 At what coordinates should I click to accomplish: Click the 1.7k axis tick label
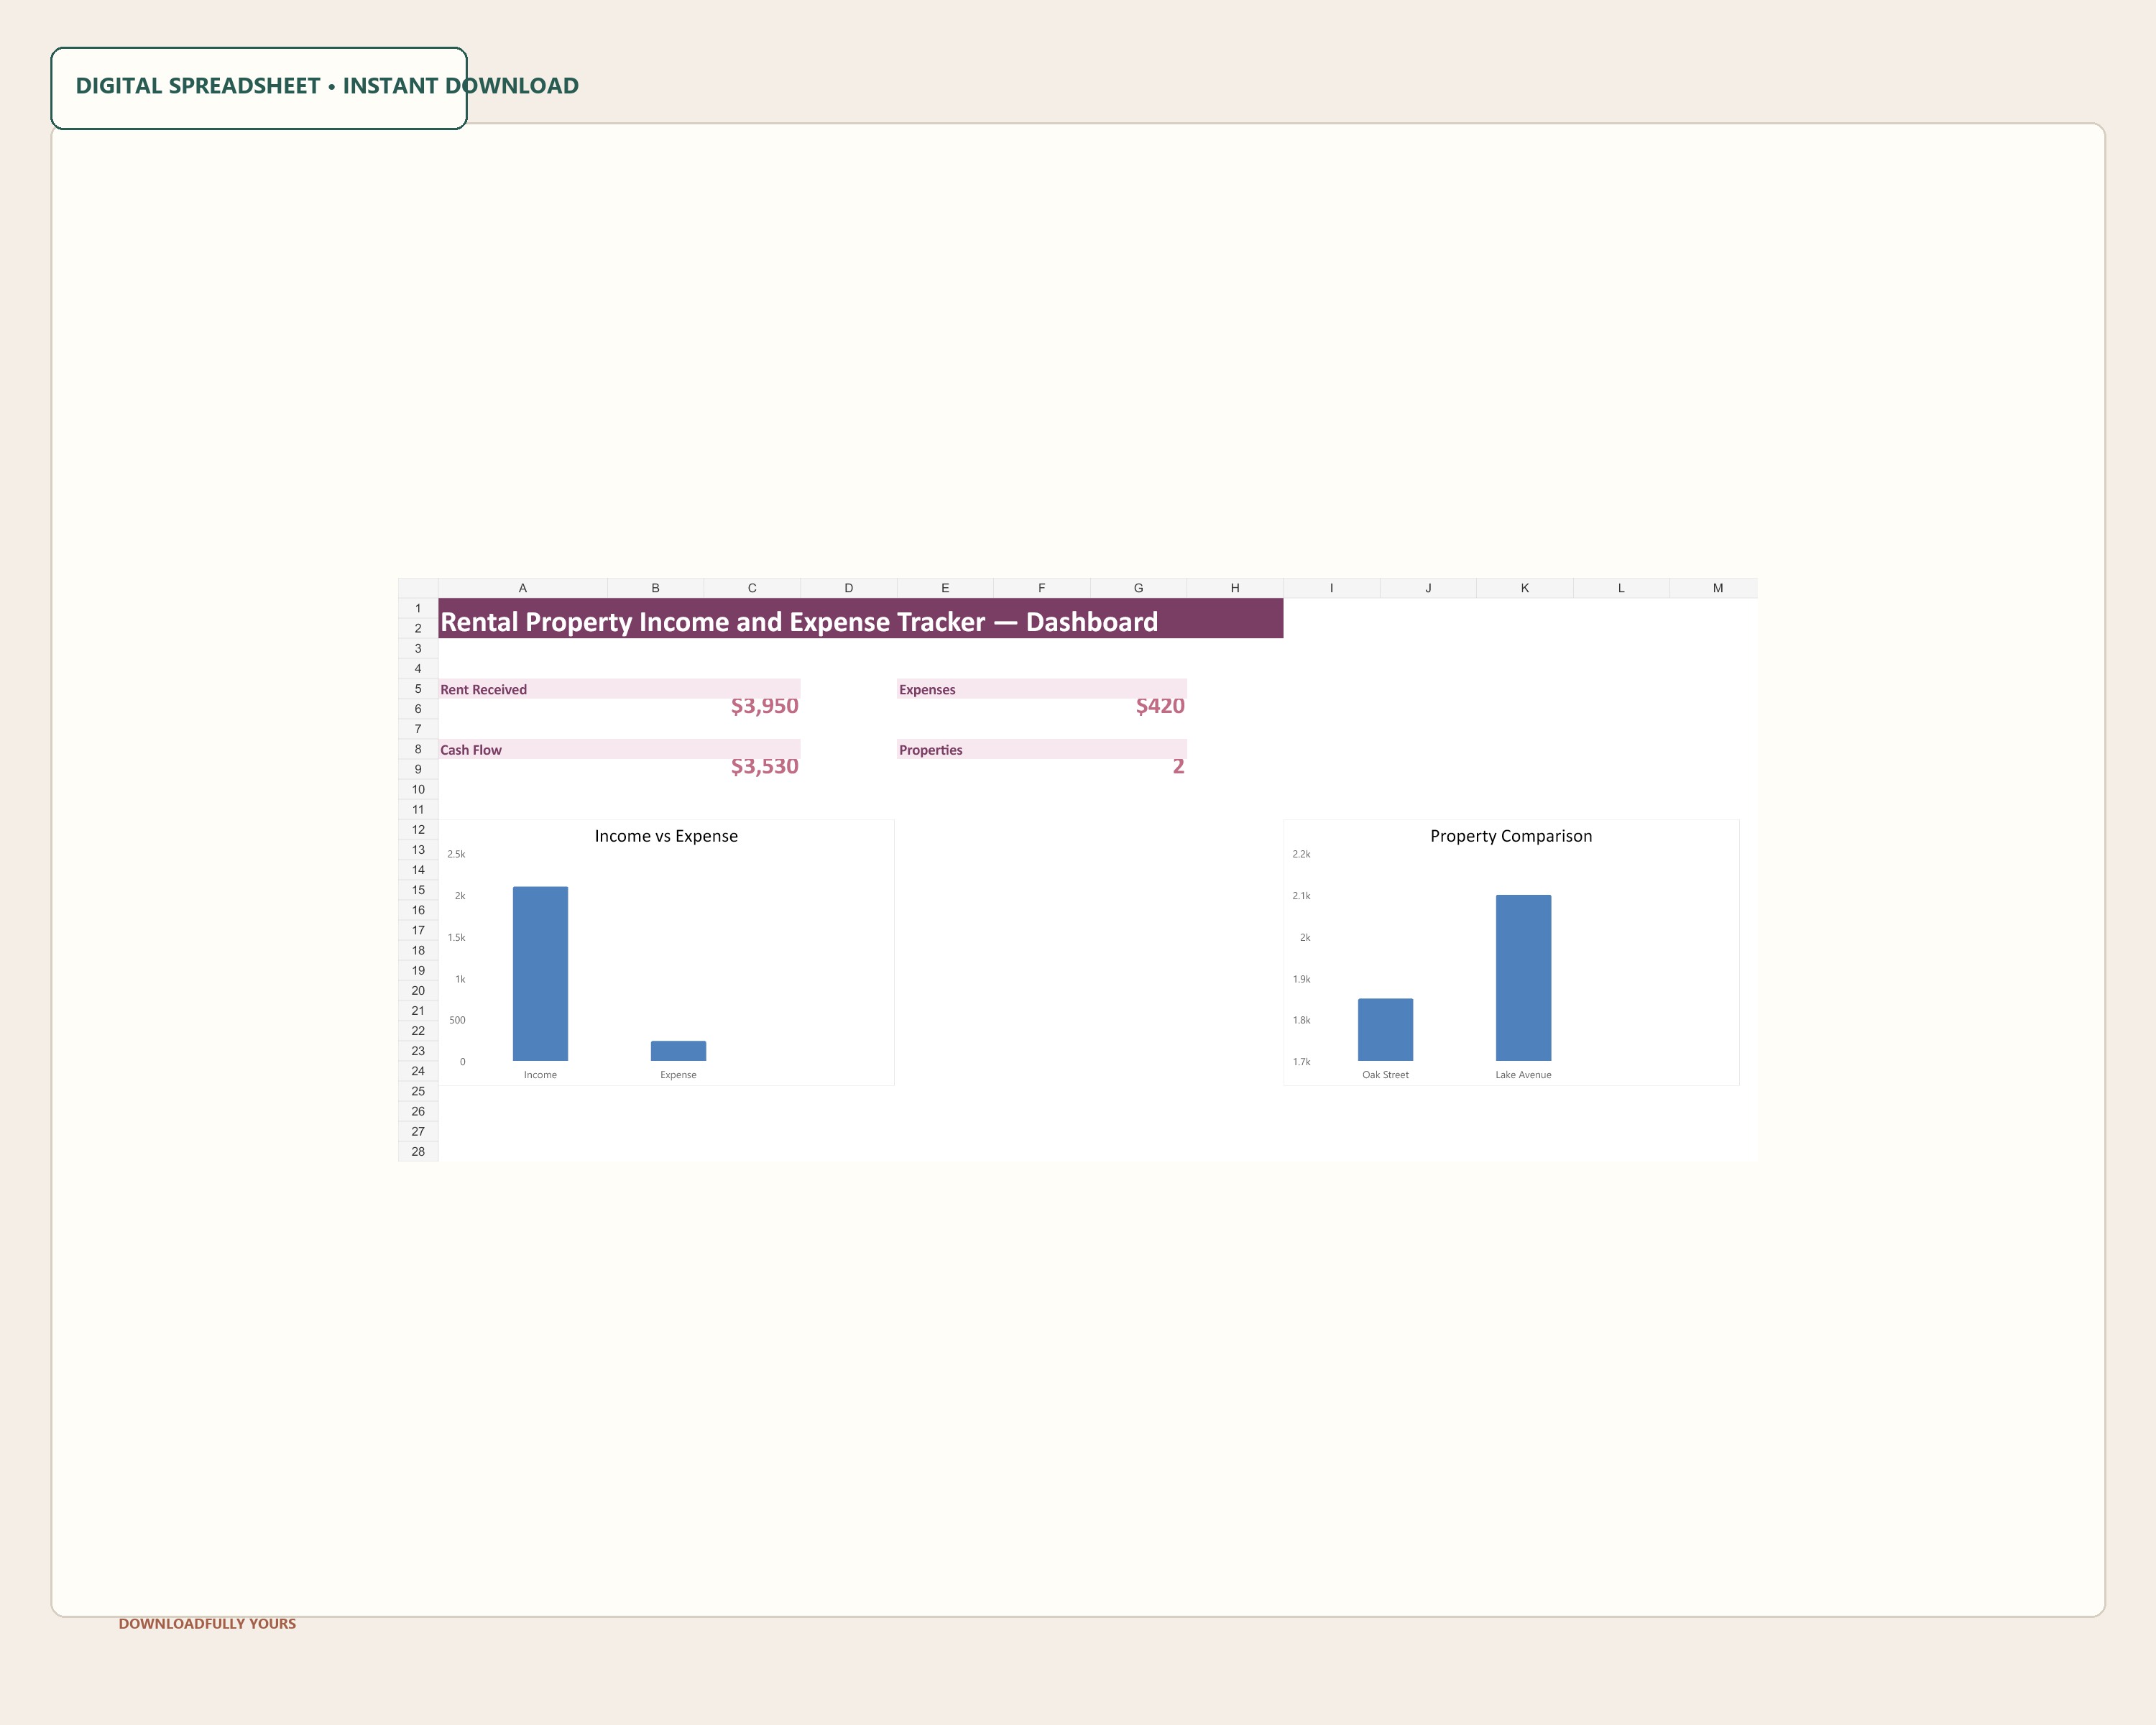(x=1301, y=1062)
